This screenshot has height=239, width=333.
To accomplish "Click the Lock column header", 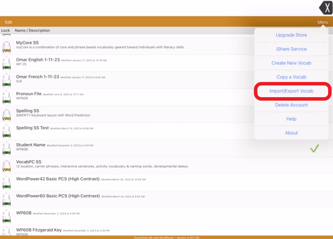I will click(6, 30).
